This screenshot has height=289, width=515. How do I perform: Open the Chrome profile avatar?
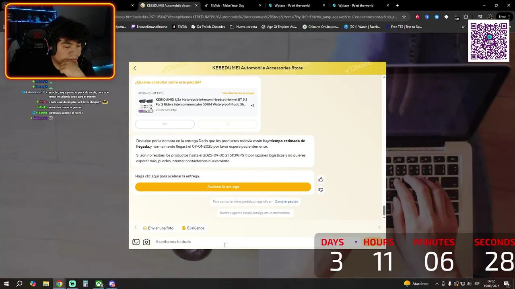pyautogui.click(x=490, y=17)
